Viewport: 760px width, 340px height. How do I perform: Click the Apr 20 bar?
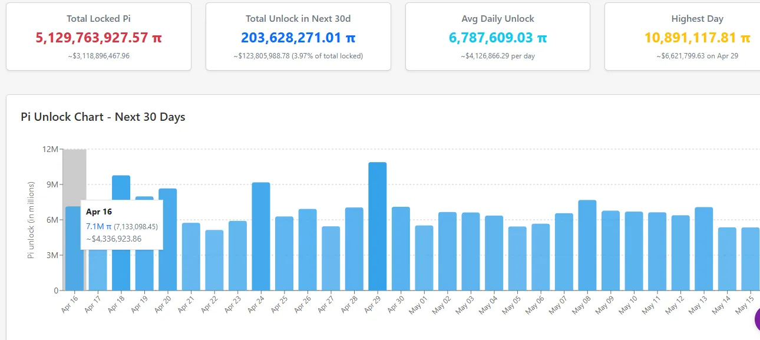168,240
